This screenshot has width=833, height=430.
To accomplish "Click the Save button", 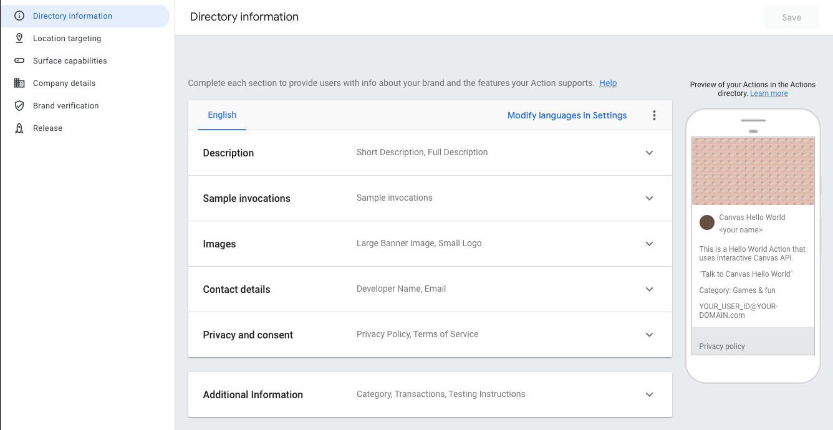I will (791, 17).
